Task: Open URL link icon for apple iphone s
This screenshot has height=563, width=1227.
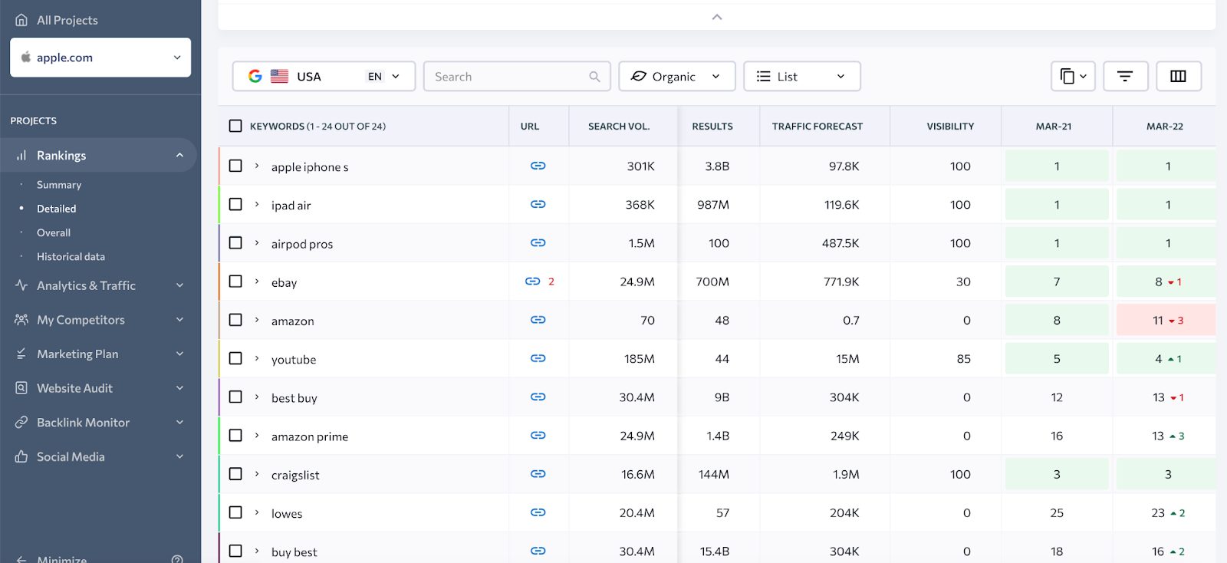Action: click(x=538, y=166)
